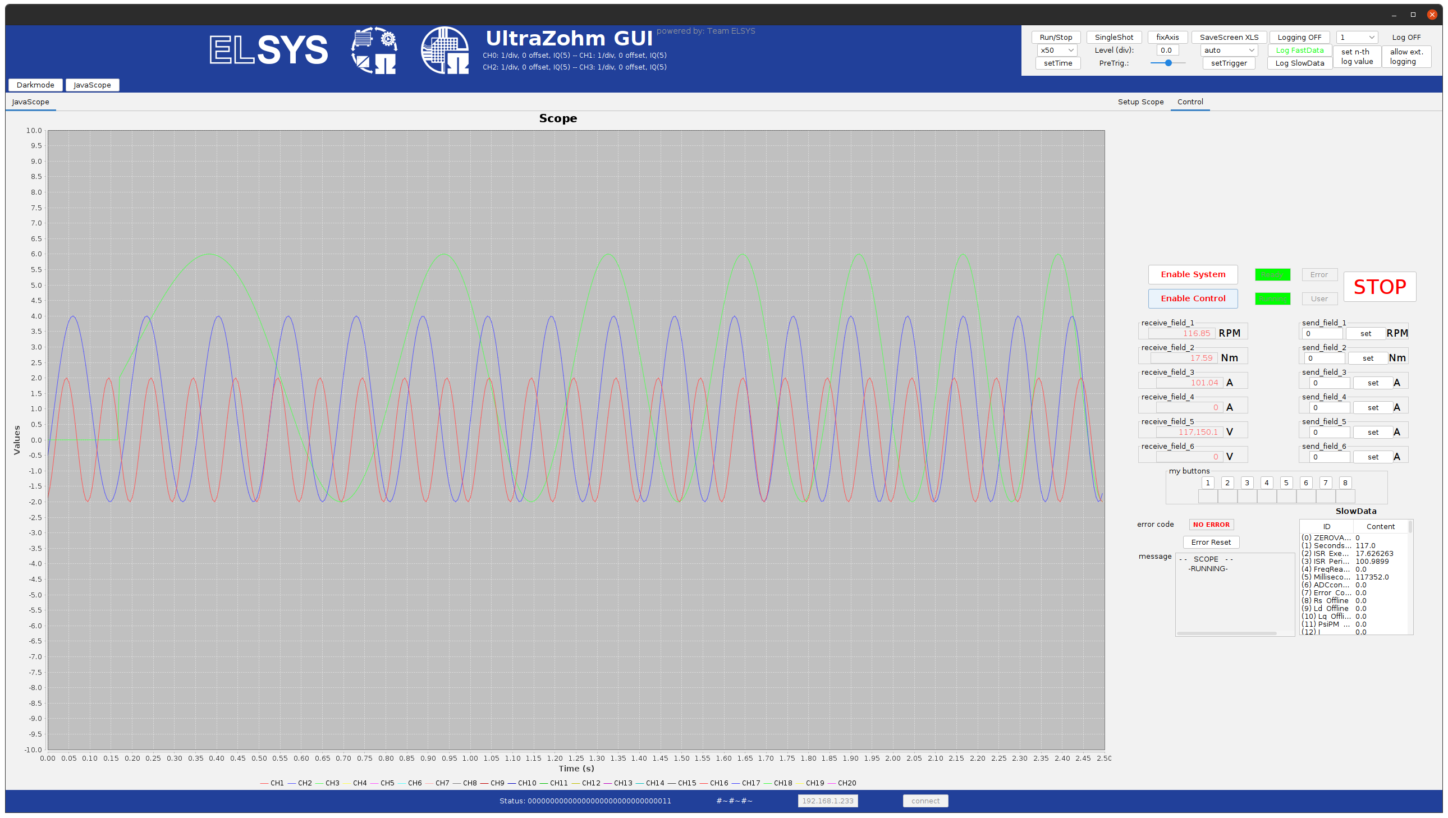Click the ELSYS logo in header

tap(269, 49)
